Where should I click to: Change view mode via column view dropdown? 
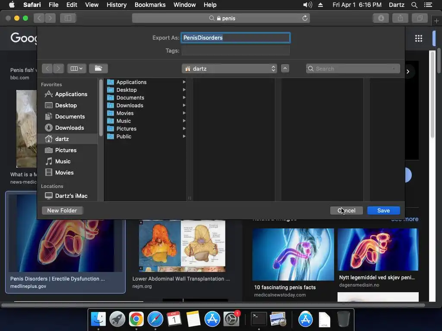(77, 69)
